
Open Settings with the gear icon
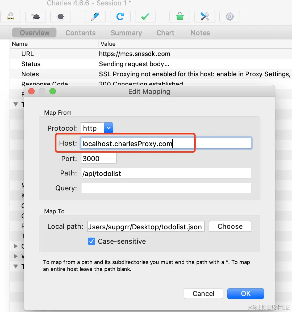230,17
